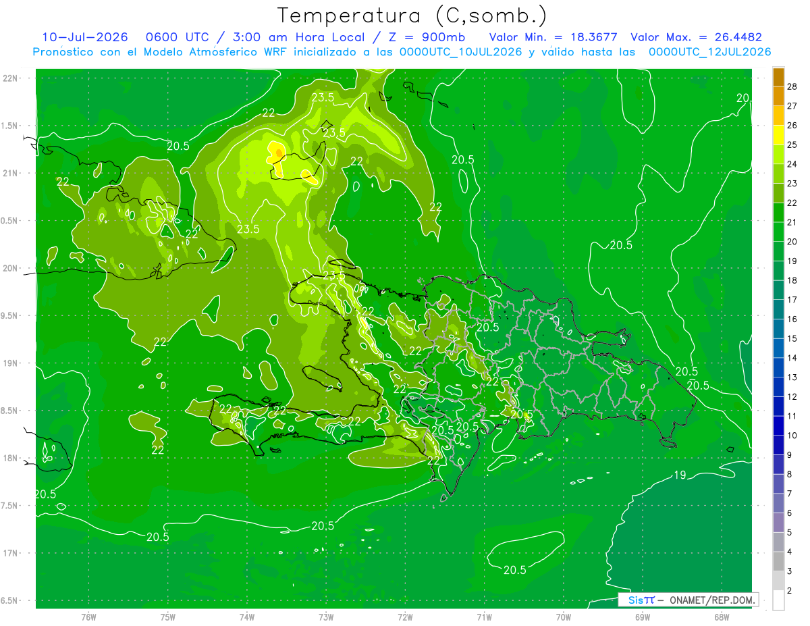
Task: Click the SisTT ONAMET/REP.DOM. logo box
Action: 688,600
